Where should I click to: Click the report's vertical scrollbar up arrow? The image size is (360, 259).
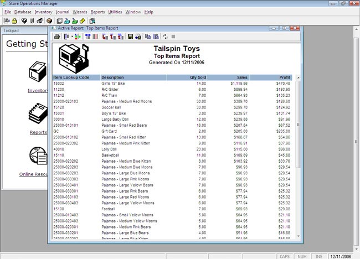298,78
